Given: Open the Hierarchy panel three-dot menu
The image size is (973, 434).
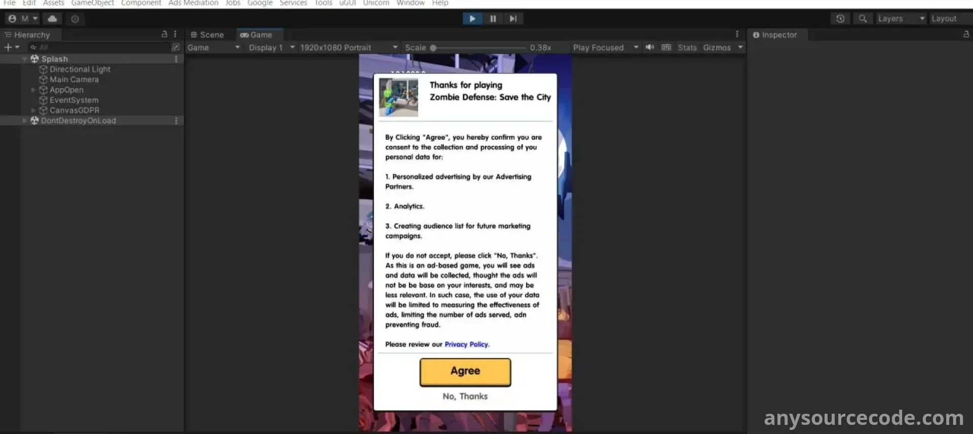Looking at the screenshot, I should [x=175, y=34].
